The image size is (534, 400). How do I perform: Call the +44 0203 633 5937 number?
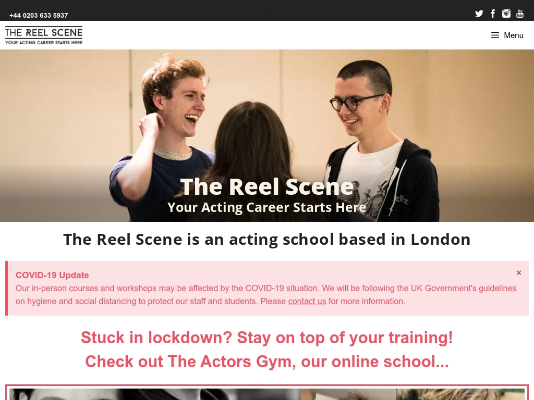[x=39, y=15]
